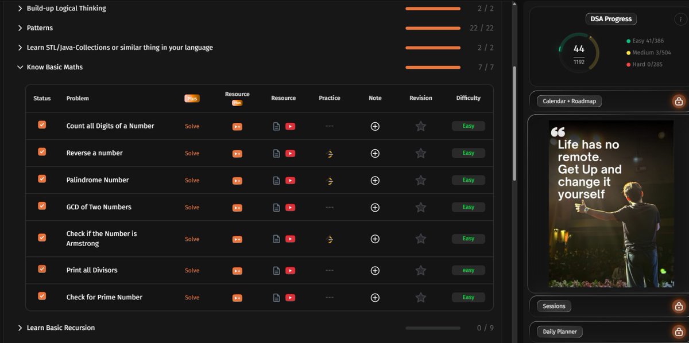
Task: Uncheck status for Count all Digits of a Number
Action: click(x=42, y=124)
